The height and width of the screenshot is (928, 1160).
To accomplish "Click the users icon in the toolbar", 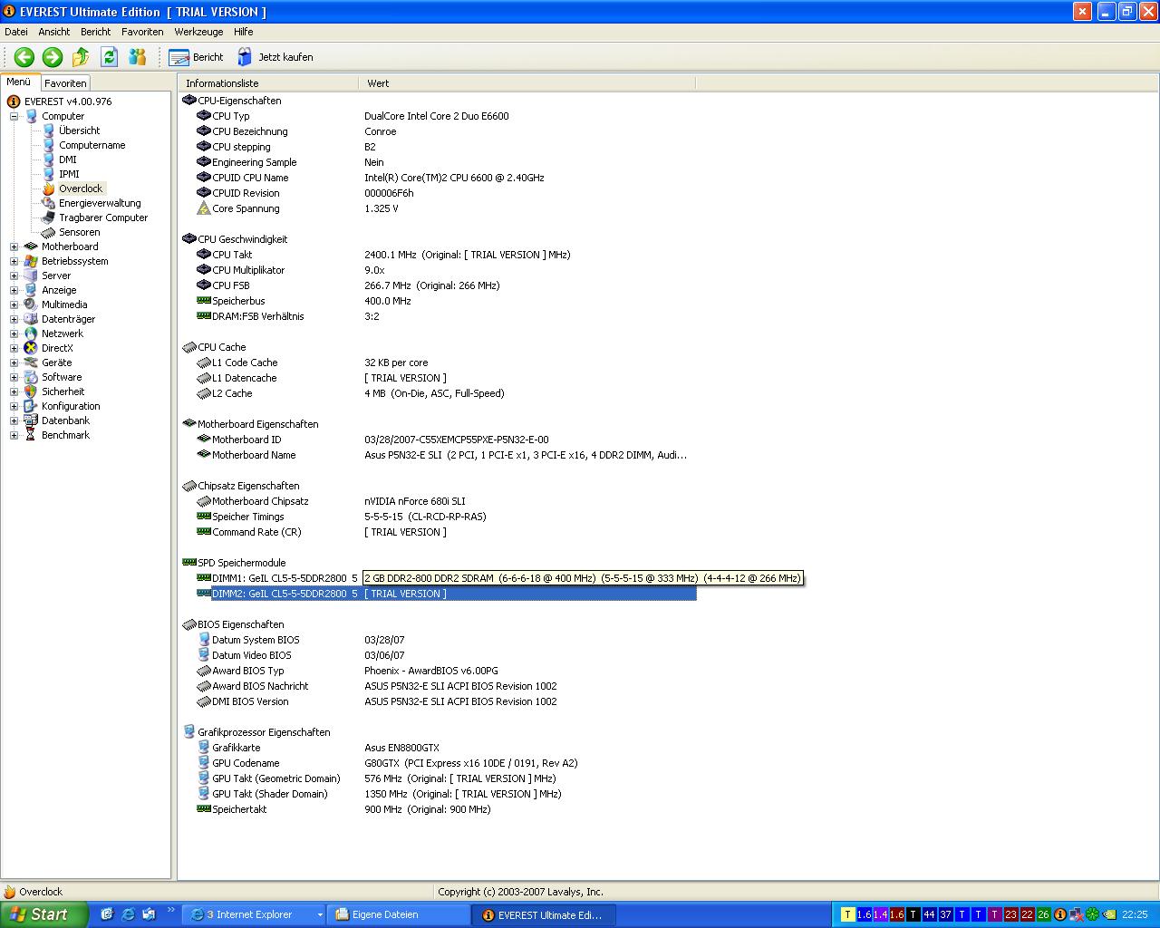I will [138, 57].
